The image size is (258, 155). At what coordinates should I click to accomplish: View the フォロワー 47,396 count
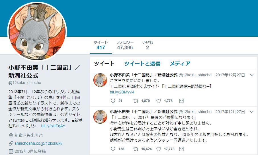(x=125, y=45)
